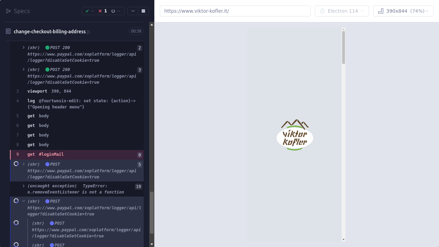Viewport: 439px width, 247px height.
Task: Click the spec file document icon
Action: pos(8,32)
